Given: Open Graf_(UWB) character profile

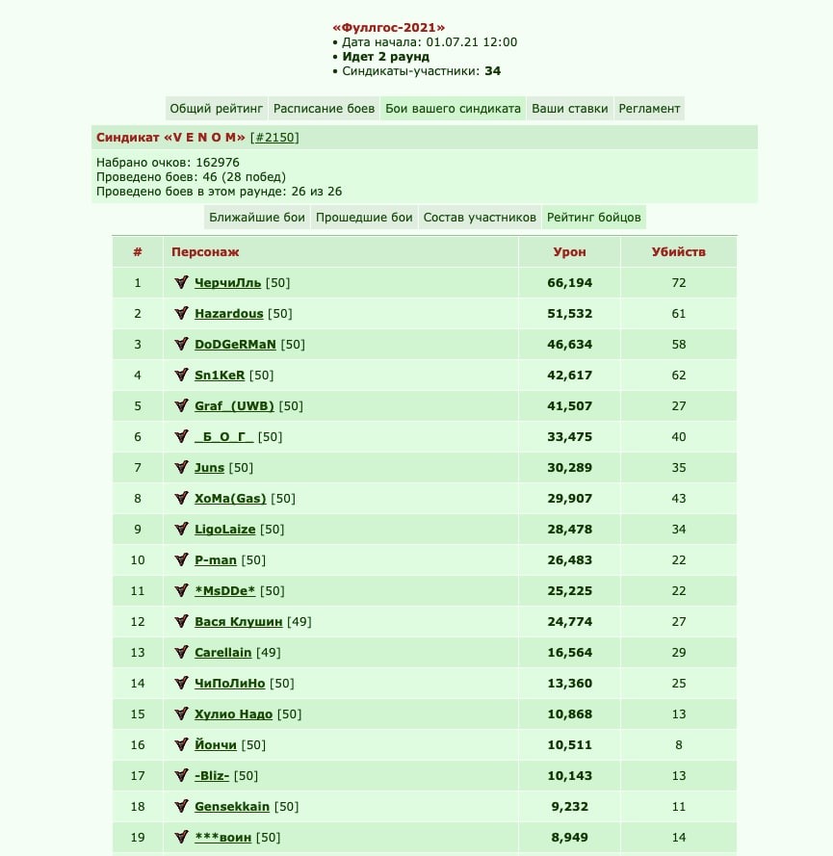Looking at the screenshot, I should coord(234,405).
